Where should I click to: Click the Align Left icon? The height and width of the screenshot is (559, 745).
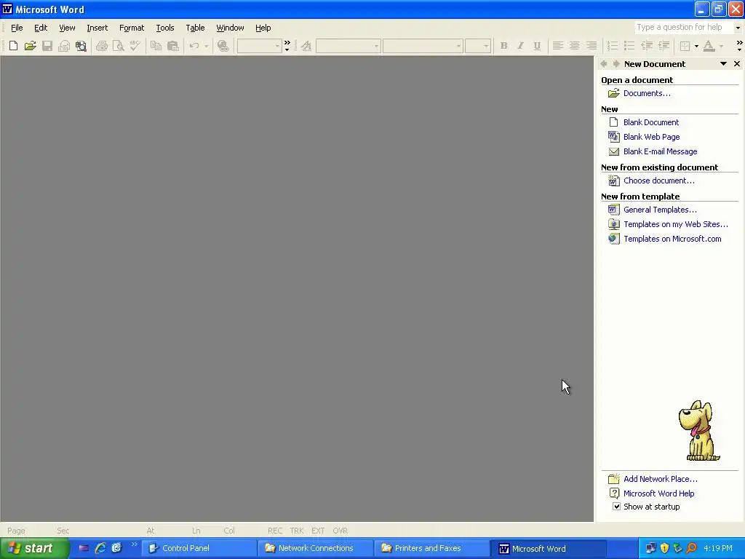(x=558, y=46)
